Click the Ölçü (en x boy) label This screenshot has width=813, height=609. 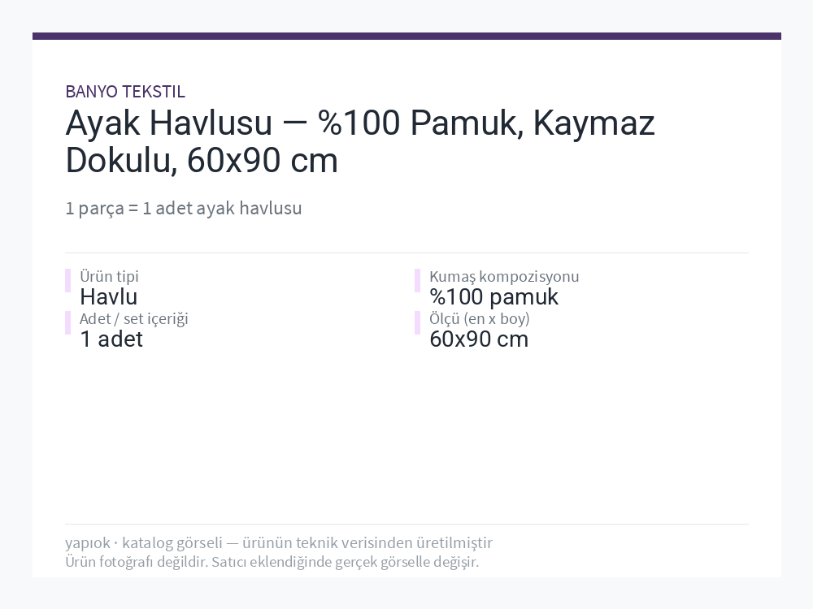click(479, 319)
